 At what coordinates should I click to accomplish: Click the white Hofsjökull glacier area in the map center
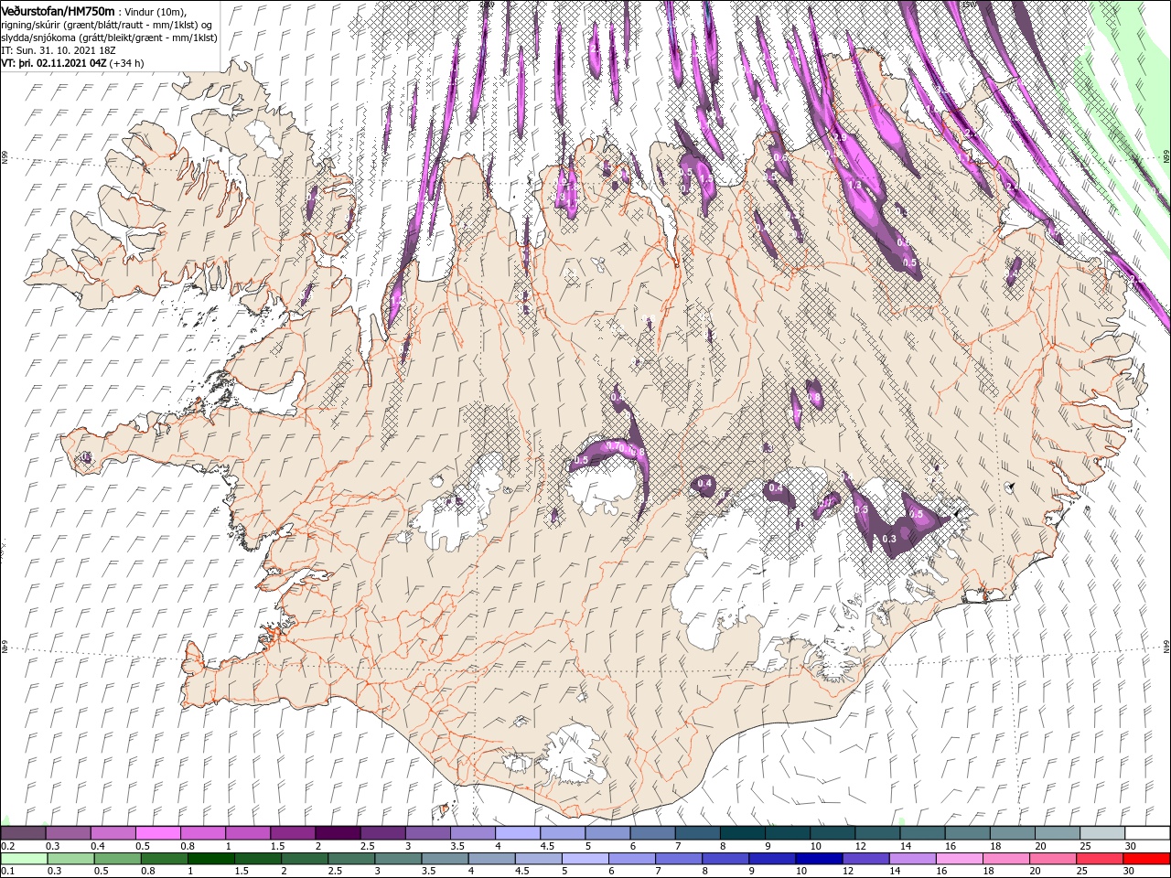[x=602, y=485]
